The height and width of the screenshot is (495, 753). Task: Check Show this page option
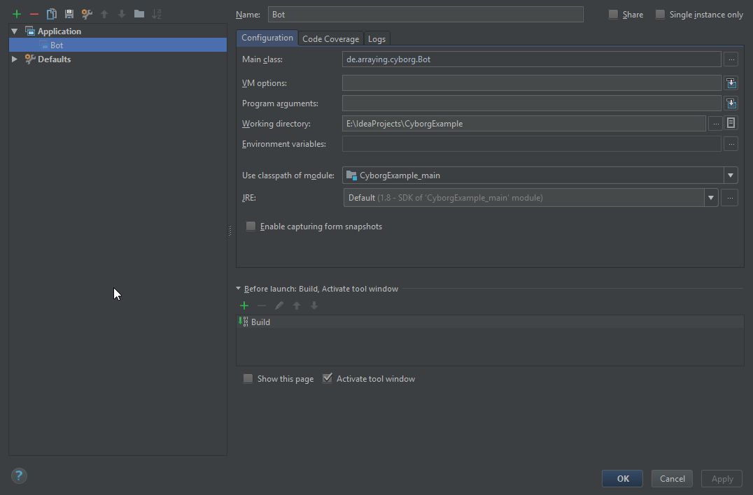[248, 378]
